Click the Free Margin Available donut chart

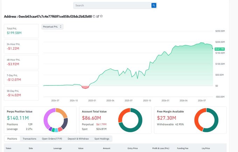click(206, 120)
